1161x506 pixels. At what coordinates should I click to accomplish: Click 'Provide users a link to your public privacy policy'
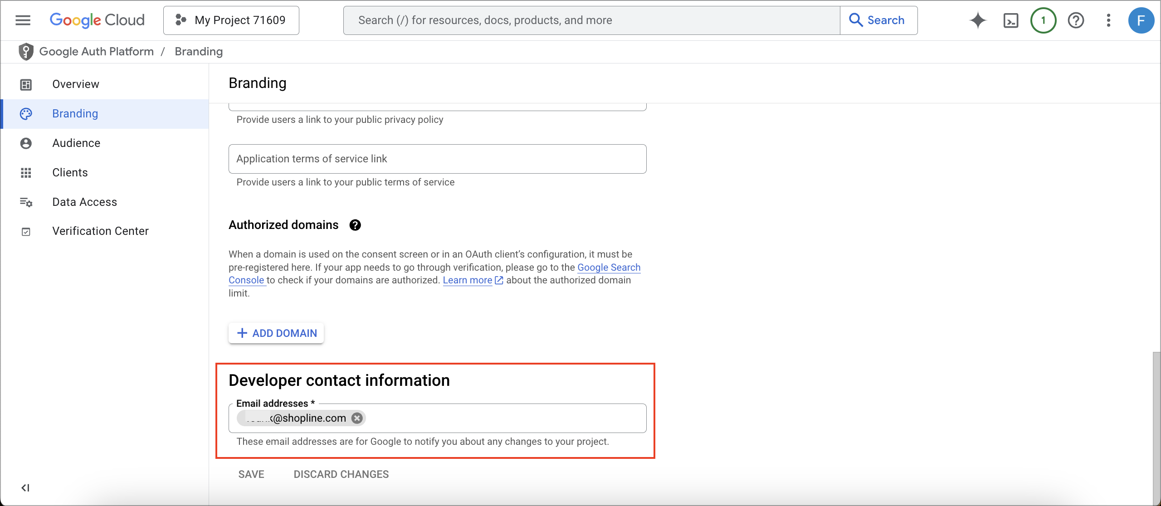coord(340,120)
